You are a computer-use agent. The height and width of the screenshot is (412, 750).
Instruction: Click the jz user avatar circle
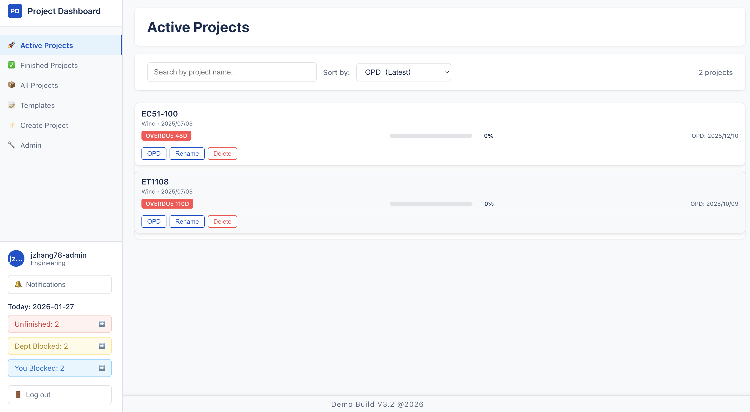point(16,258)
